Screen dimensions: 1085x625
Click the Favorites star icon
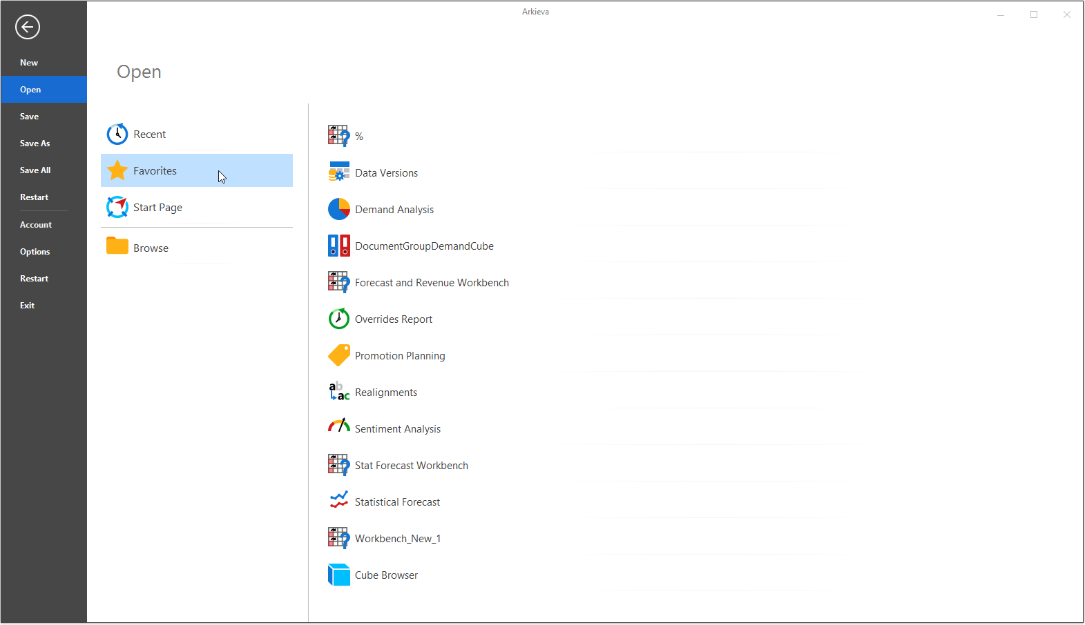pyautogui.click(x=117, y=170)
